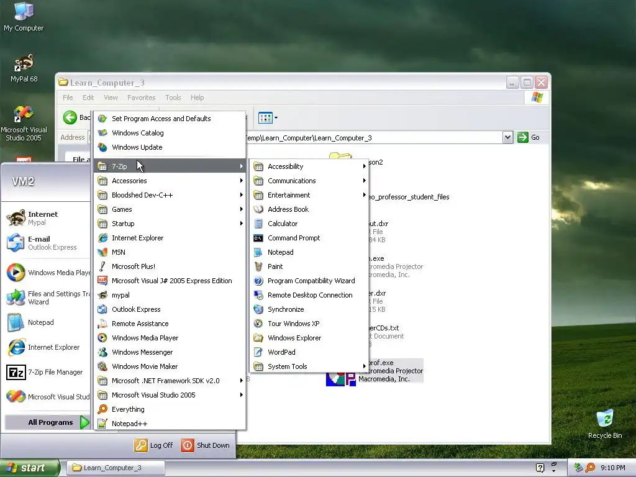Launch Windows Media Player from programs list
The height and width of the screenshot is (477, 636).
170,338
